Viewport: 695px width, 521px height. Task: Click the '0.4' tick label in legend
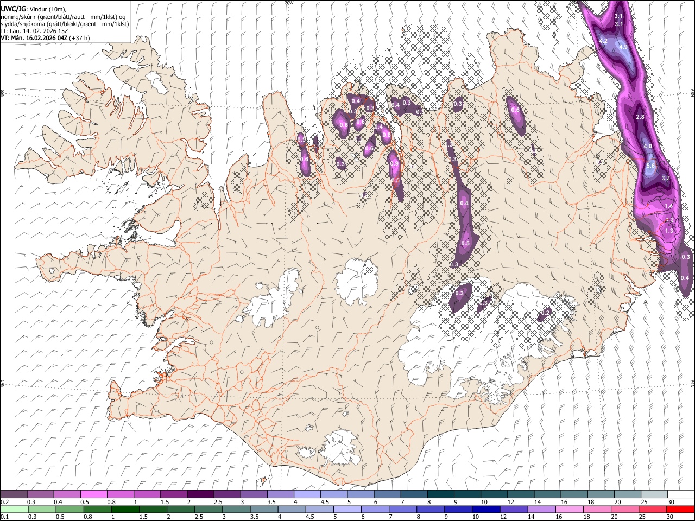pos(58,503)
